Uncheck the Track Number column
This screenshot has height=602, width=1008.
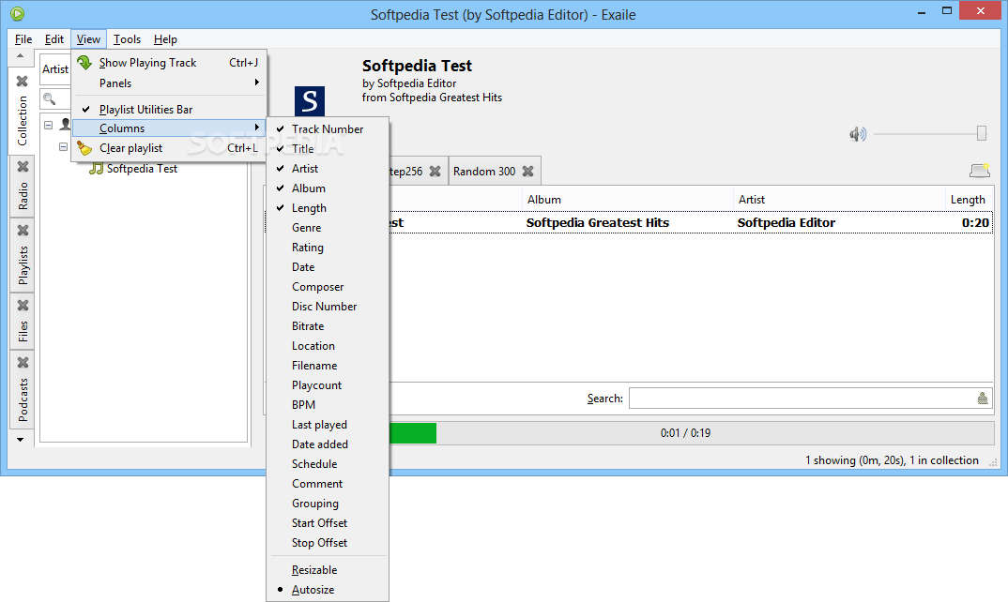click(x=328, y=129)
